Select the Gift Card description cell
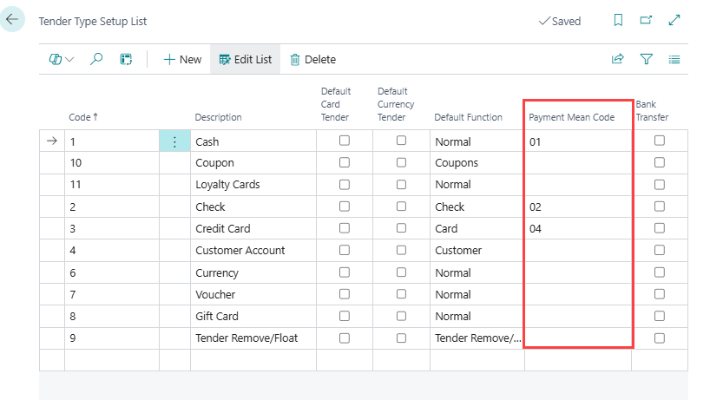This screenshot has height=400, width=710. click(252, 317)
